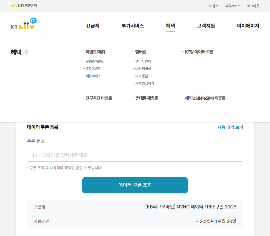Click the 쿠폰 조회 후 사용해야 notice text
Screen dimensions: 270x236
(65, 168)
